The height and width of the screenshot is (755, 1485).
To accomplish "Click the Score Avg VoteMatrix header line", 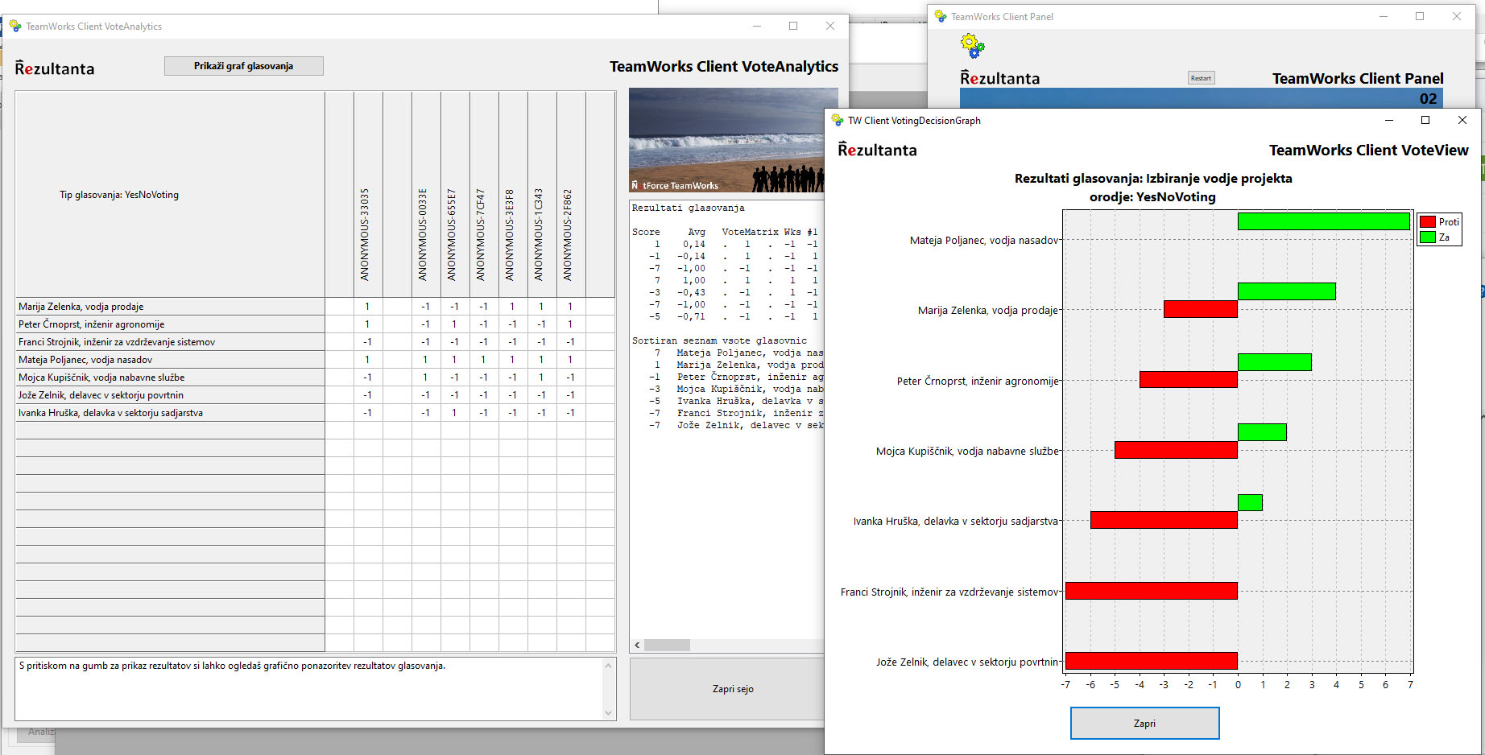I will [x=725, y=232].
